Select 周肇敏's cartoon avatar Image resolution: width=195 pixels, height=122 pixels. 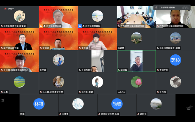[19, 16]
